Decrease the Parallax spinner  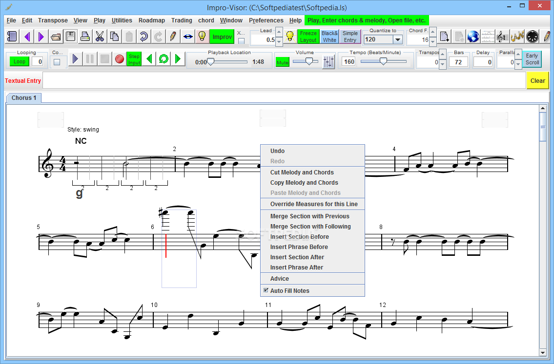[518, 64]
